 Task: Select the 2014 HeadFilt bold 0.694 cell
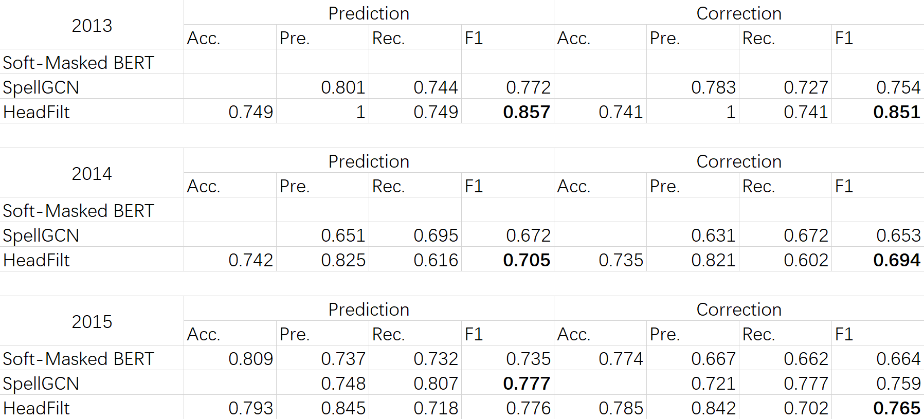[x=878, y=260]
